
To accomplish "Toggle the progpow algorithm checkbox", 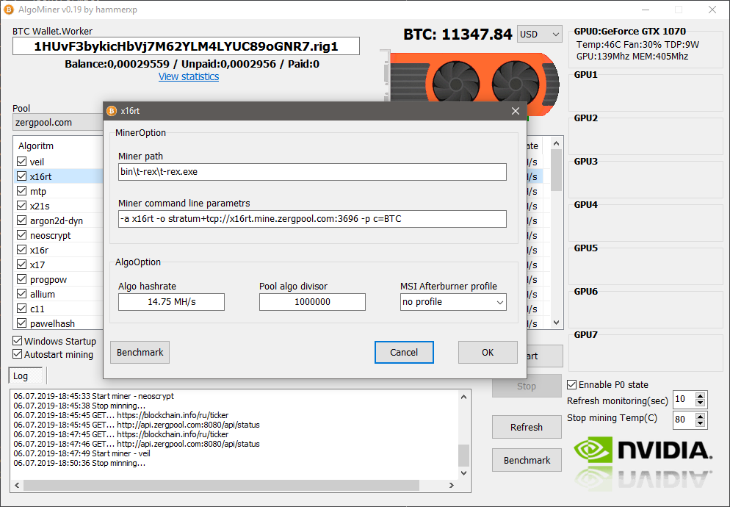I will click(x=21, y=279).
